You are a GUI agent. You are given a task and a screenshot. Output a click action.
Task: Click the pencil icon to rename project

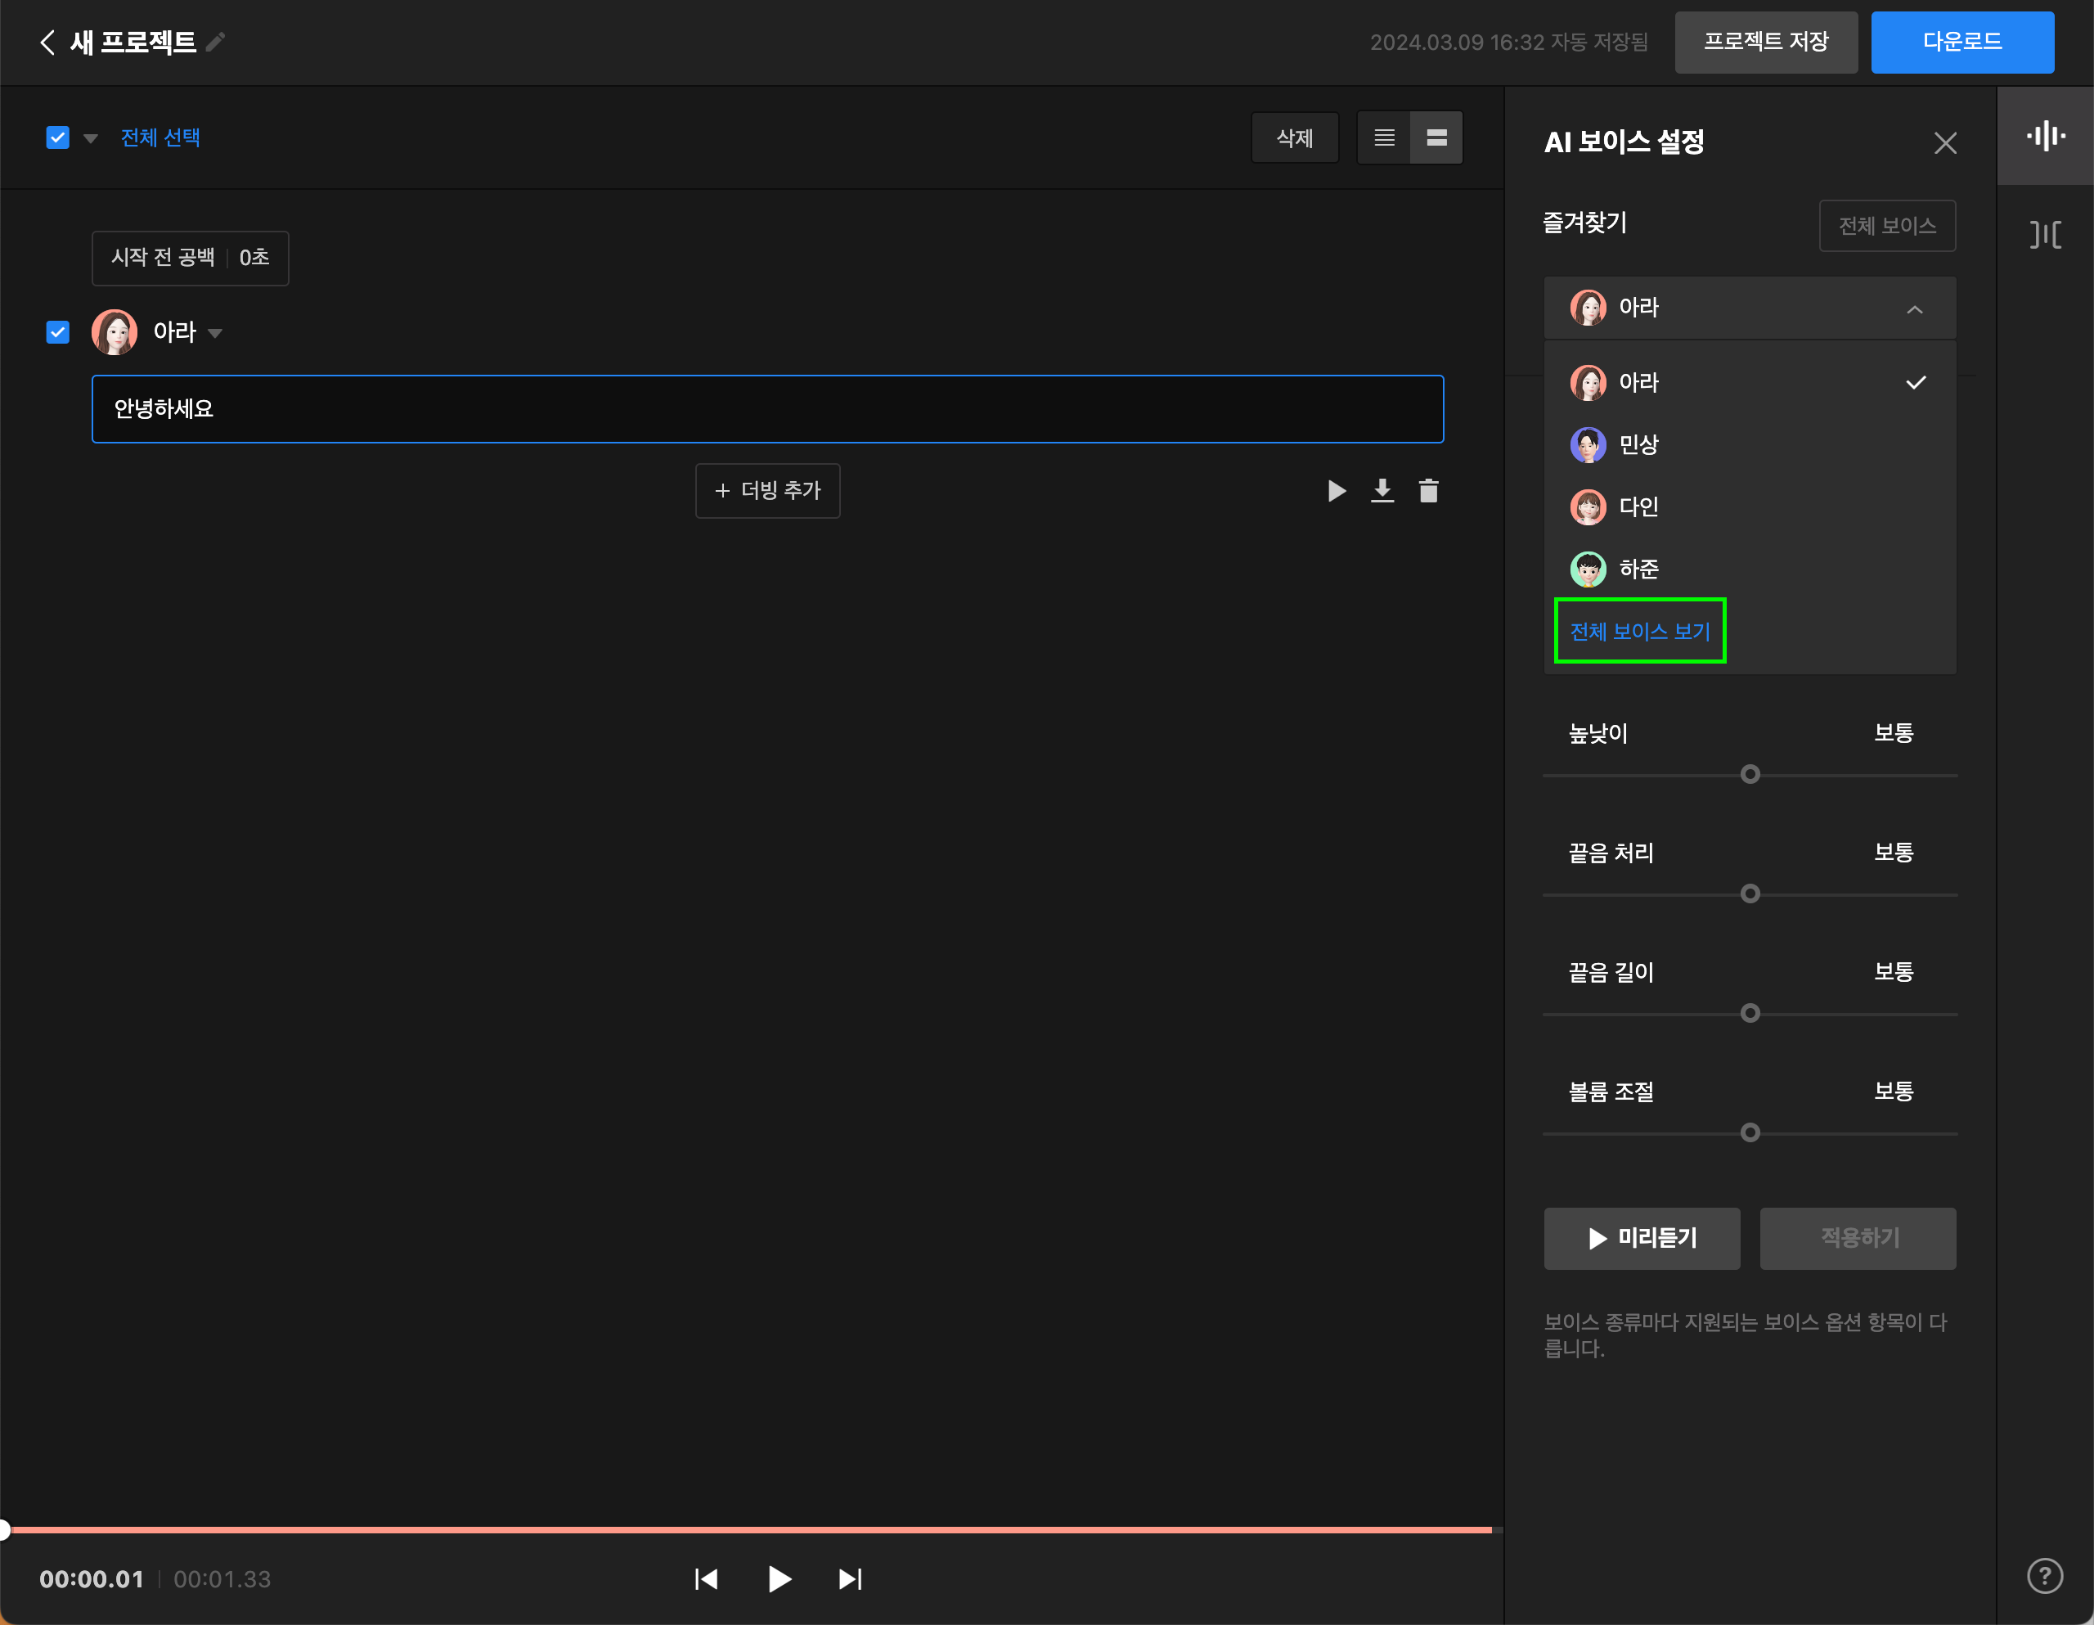217,41
